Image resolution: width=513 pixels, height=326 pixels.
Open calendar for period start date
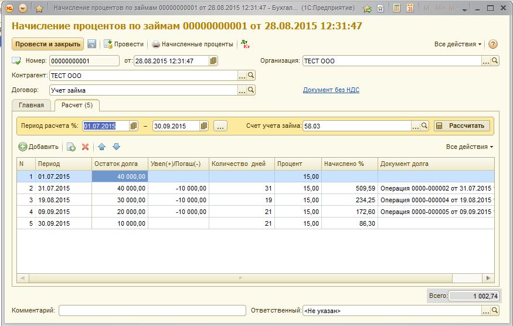(x=134, y=125)
